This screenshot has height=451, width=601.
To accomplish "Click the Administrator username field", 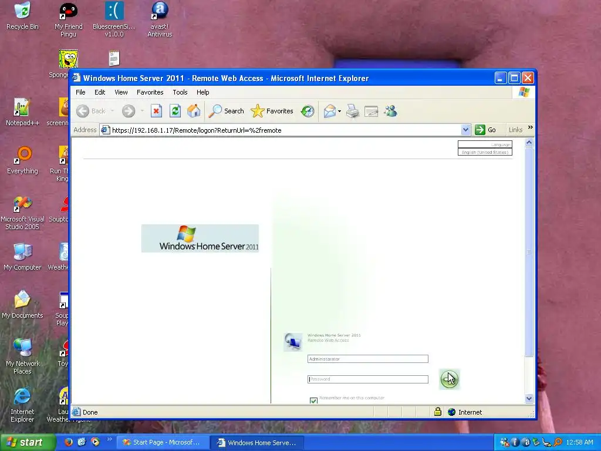I will 367,359.
